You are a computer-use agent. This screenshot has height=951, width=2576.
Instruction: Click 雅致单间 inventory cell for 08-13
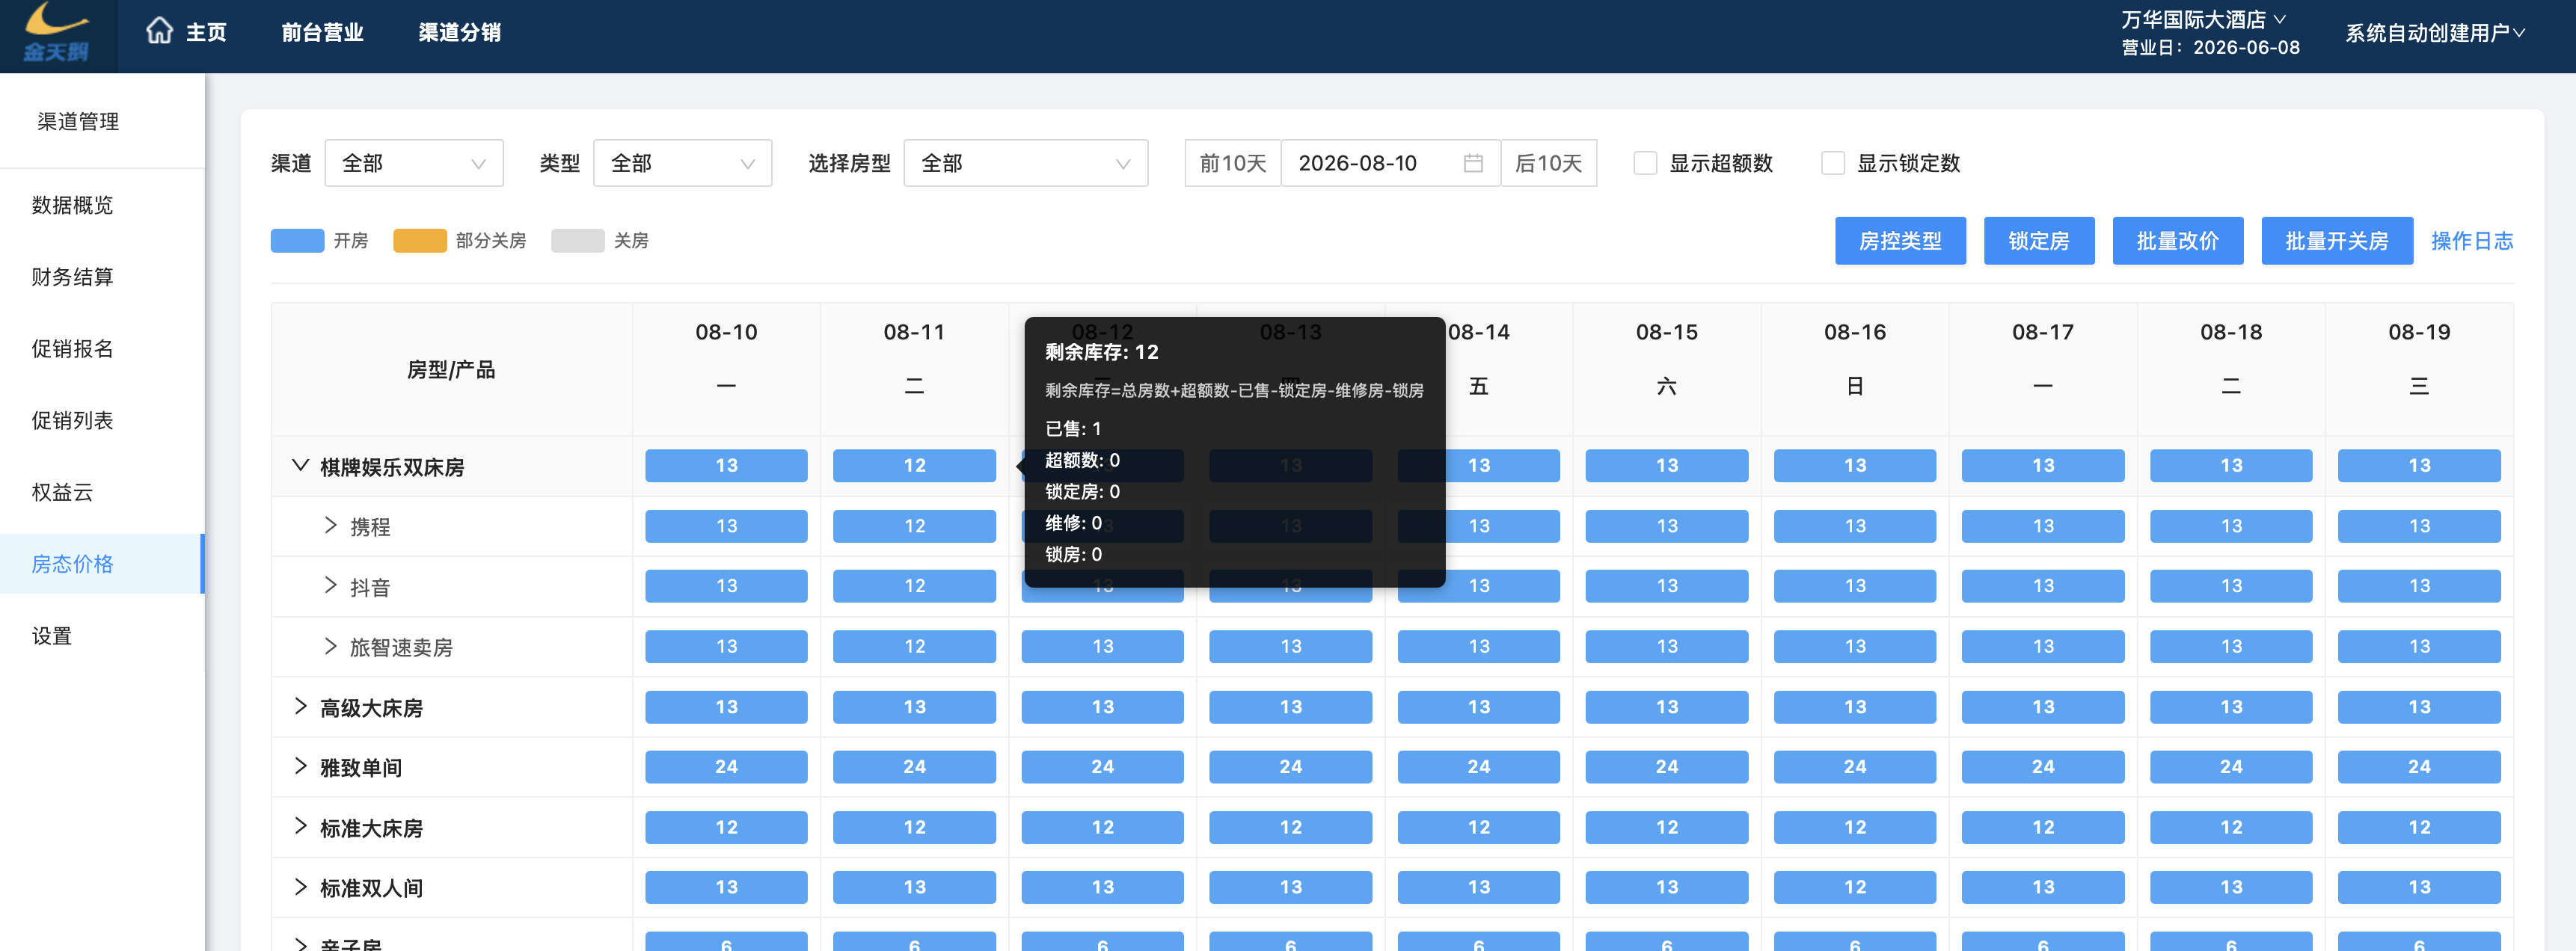click(1290, 767)
